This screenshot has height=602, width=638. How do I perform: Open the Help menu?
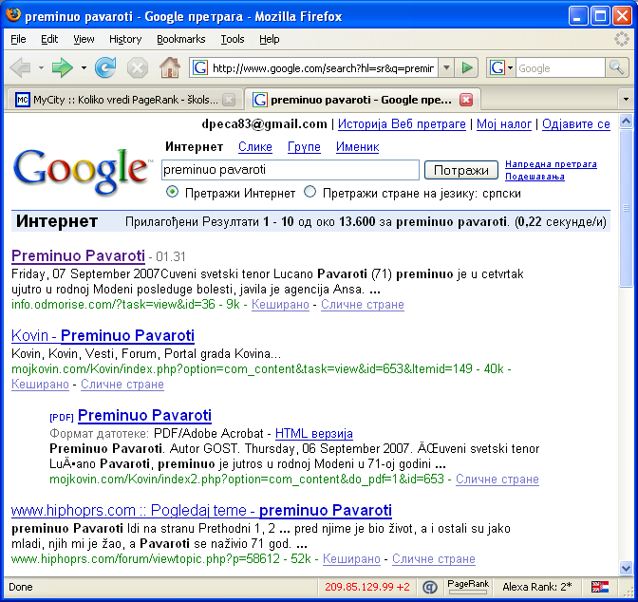tap(270, 39)
